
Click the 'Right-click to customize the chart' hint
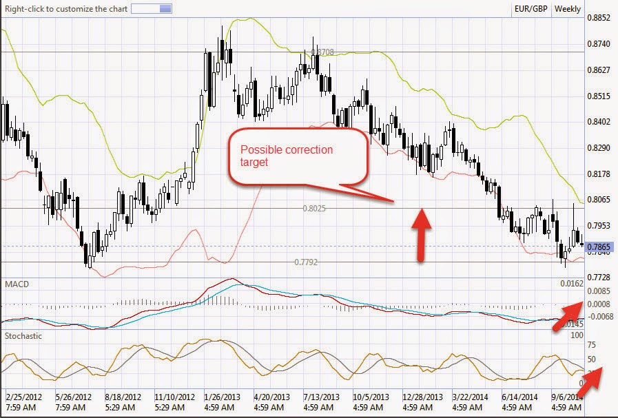point(66,9)
